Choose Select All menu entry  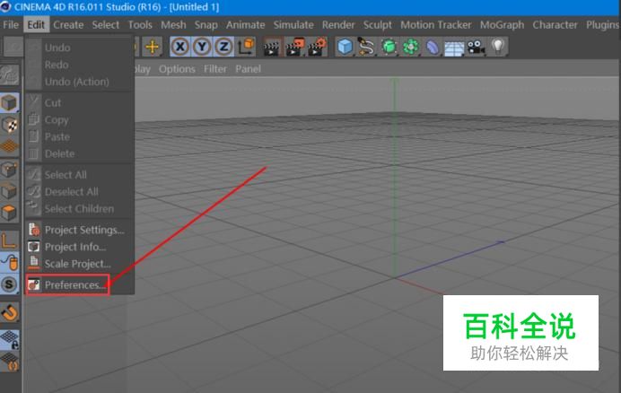click(79, 175)
